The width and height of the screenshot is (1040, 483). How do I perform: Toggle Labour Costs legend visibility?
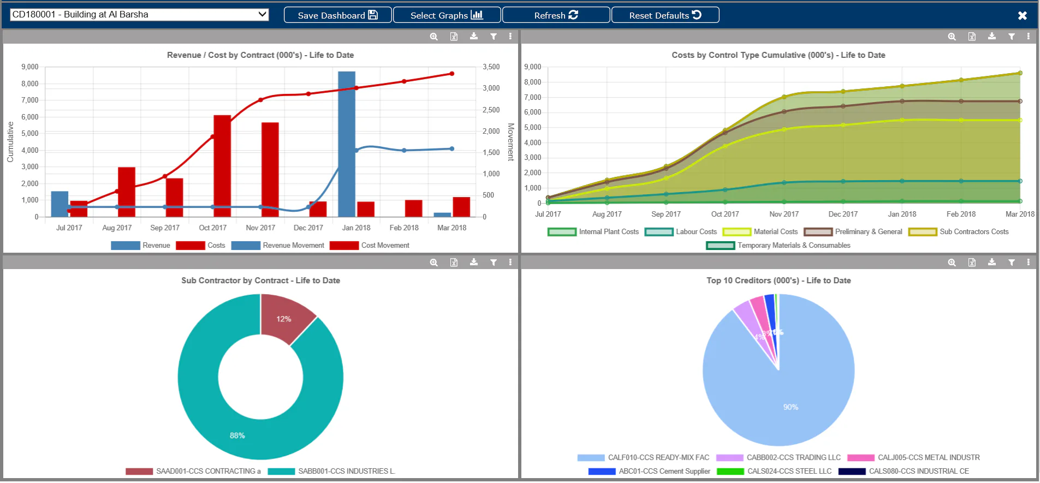681,232
